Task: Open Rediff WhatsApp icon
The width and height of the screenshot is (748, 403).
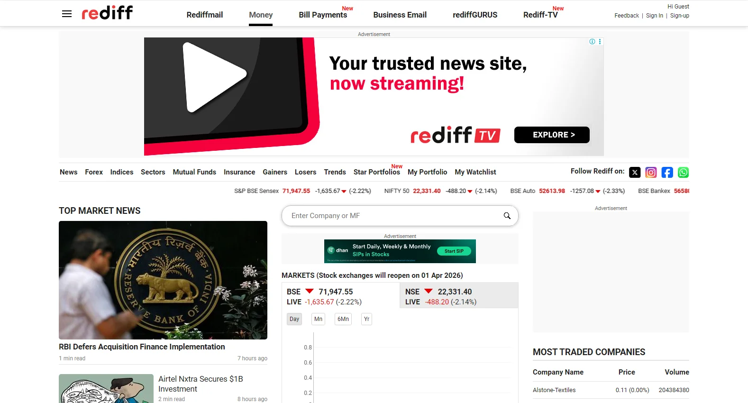Action: (683, 173)
